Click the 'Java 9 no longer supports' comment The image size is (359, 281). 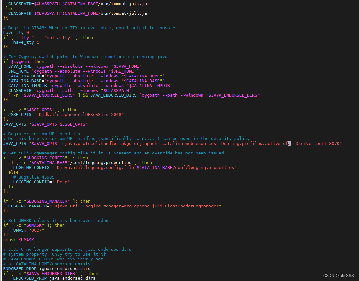67,250
